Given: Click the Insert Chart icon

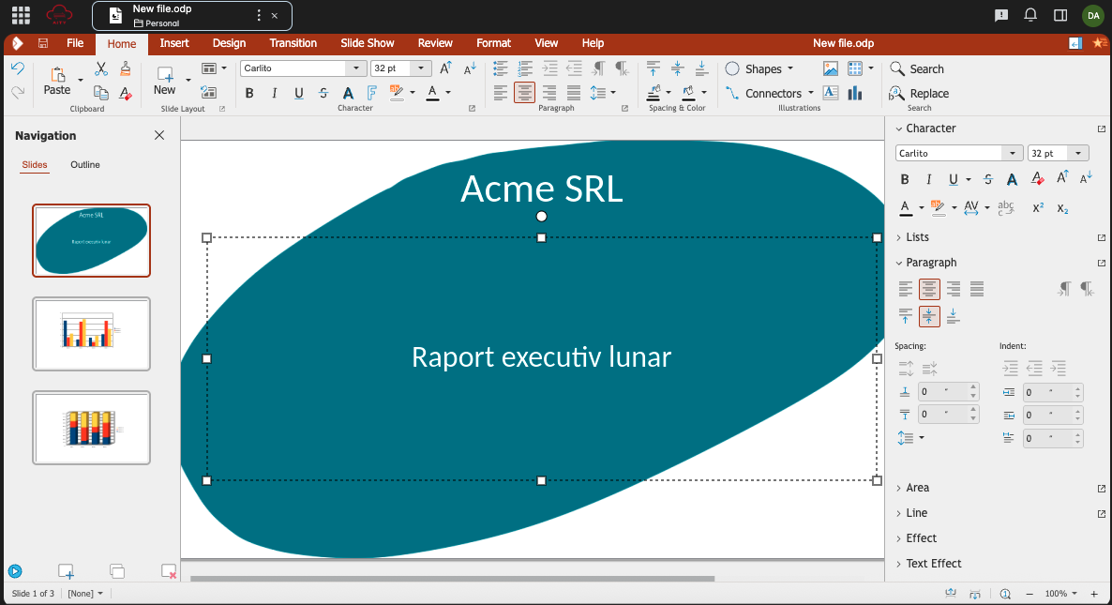Looking at the screenshot, I should pos(854,93).
